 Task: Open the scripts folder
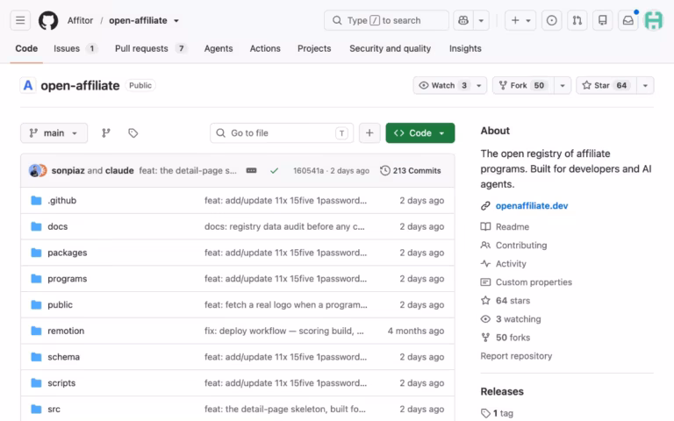(x=61, y=383)
